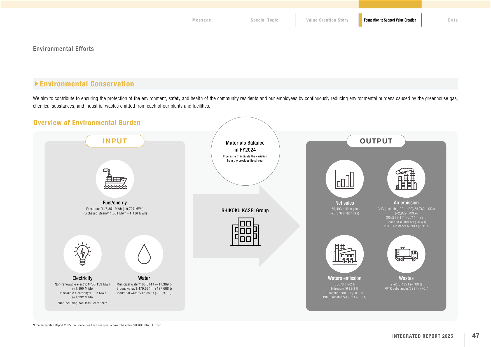
Task: Click the Fossil fuel 147,851 MWh value
Action: [x=115, y=209]
